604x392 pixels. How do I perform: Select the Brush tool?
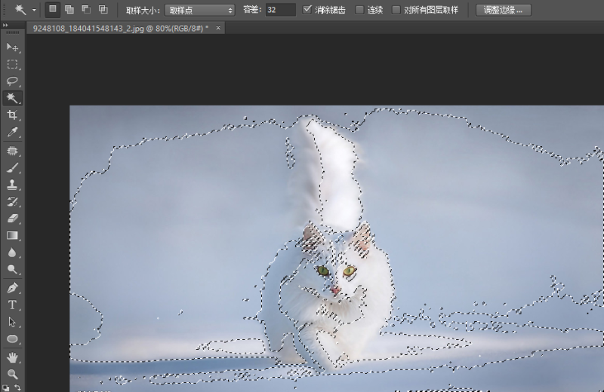point(12,167)
